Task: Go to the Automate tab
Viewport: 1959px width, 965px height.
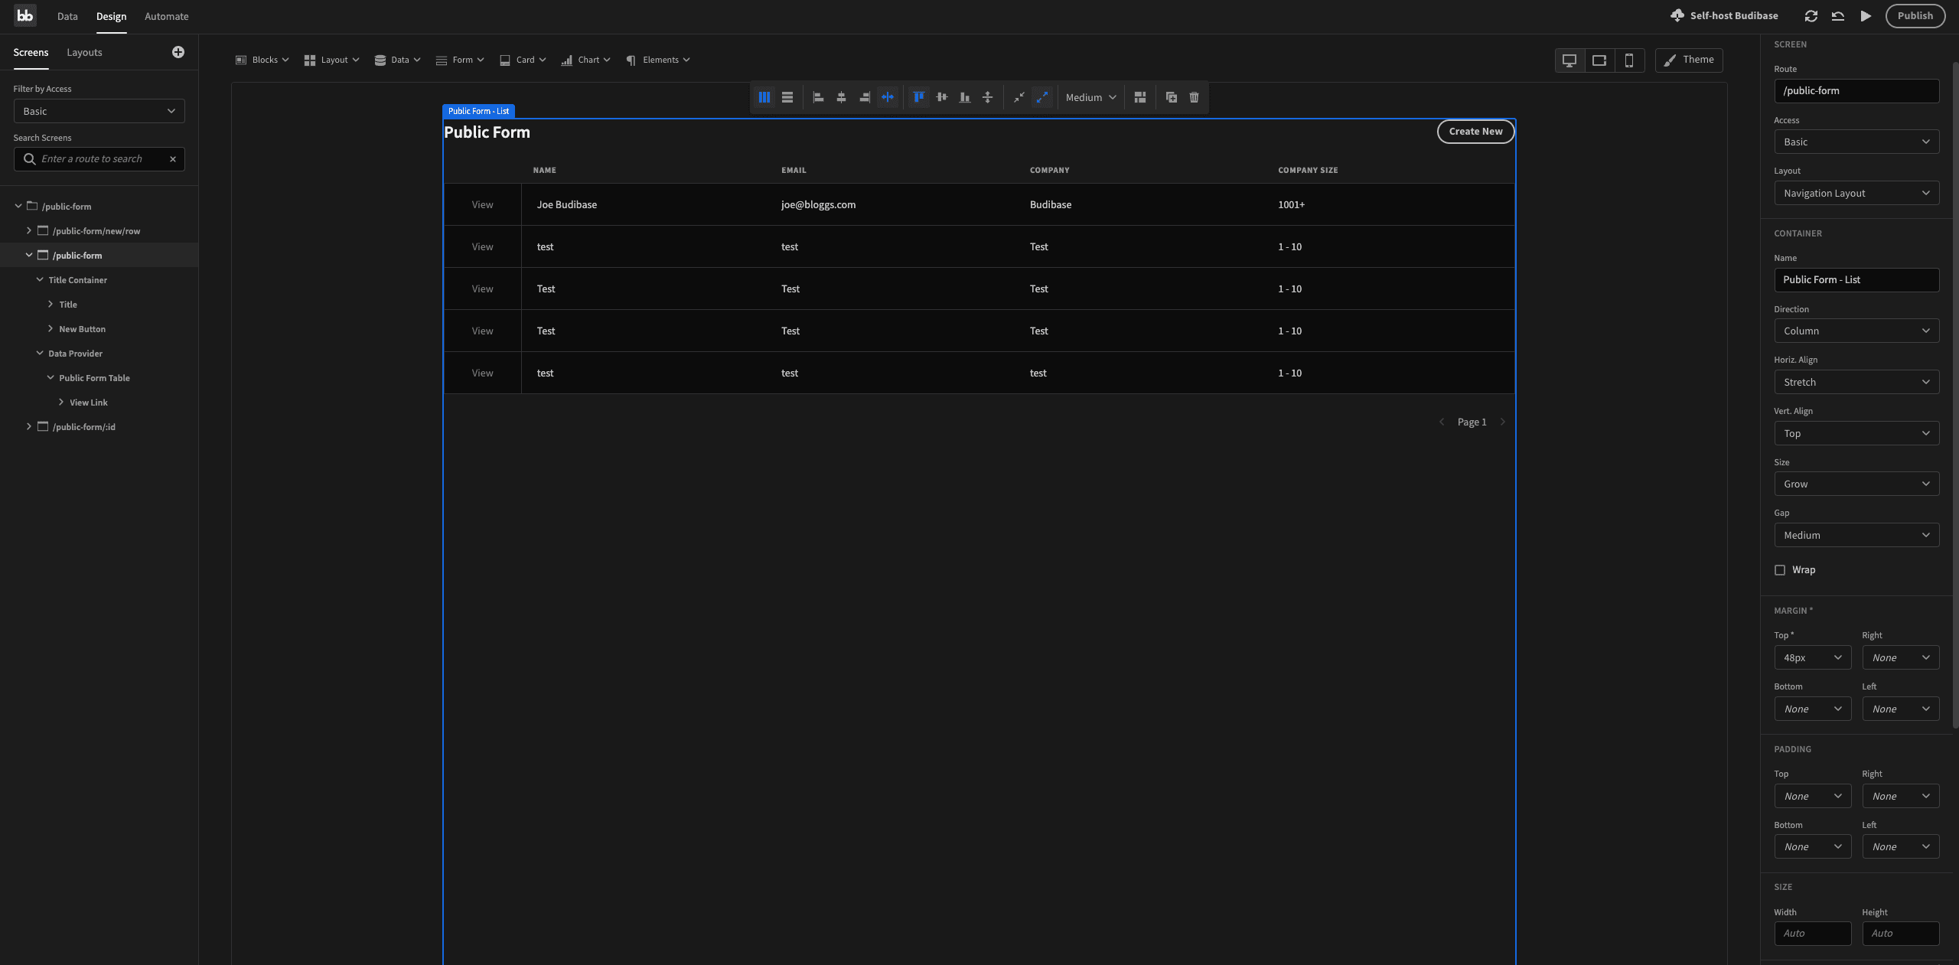Action: click(x=167, y=16)
